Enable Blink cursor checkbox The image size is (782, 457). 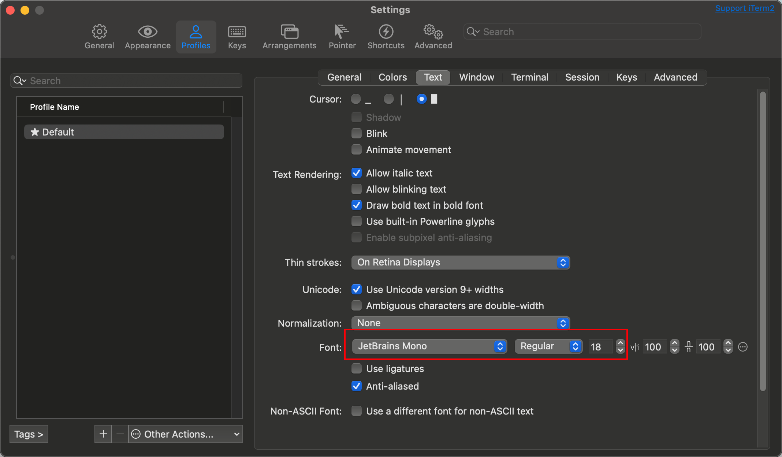pyautogui.click(x=357, y=133)
